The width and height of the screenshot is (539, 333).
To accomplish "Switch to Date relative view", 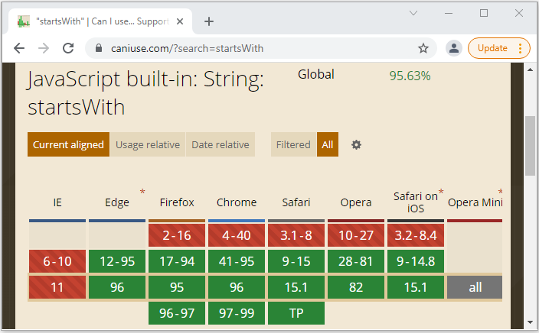I will 220,144.
